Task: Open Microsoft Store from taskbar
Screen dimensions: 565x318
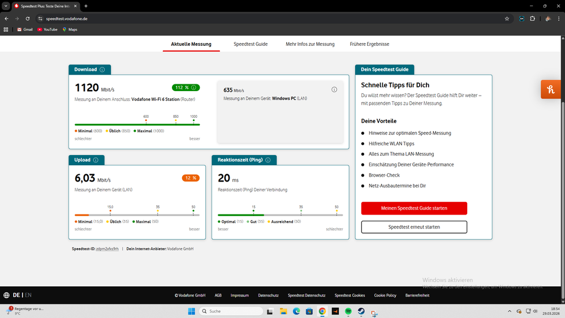Action: coord(309,311)
